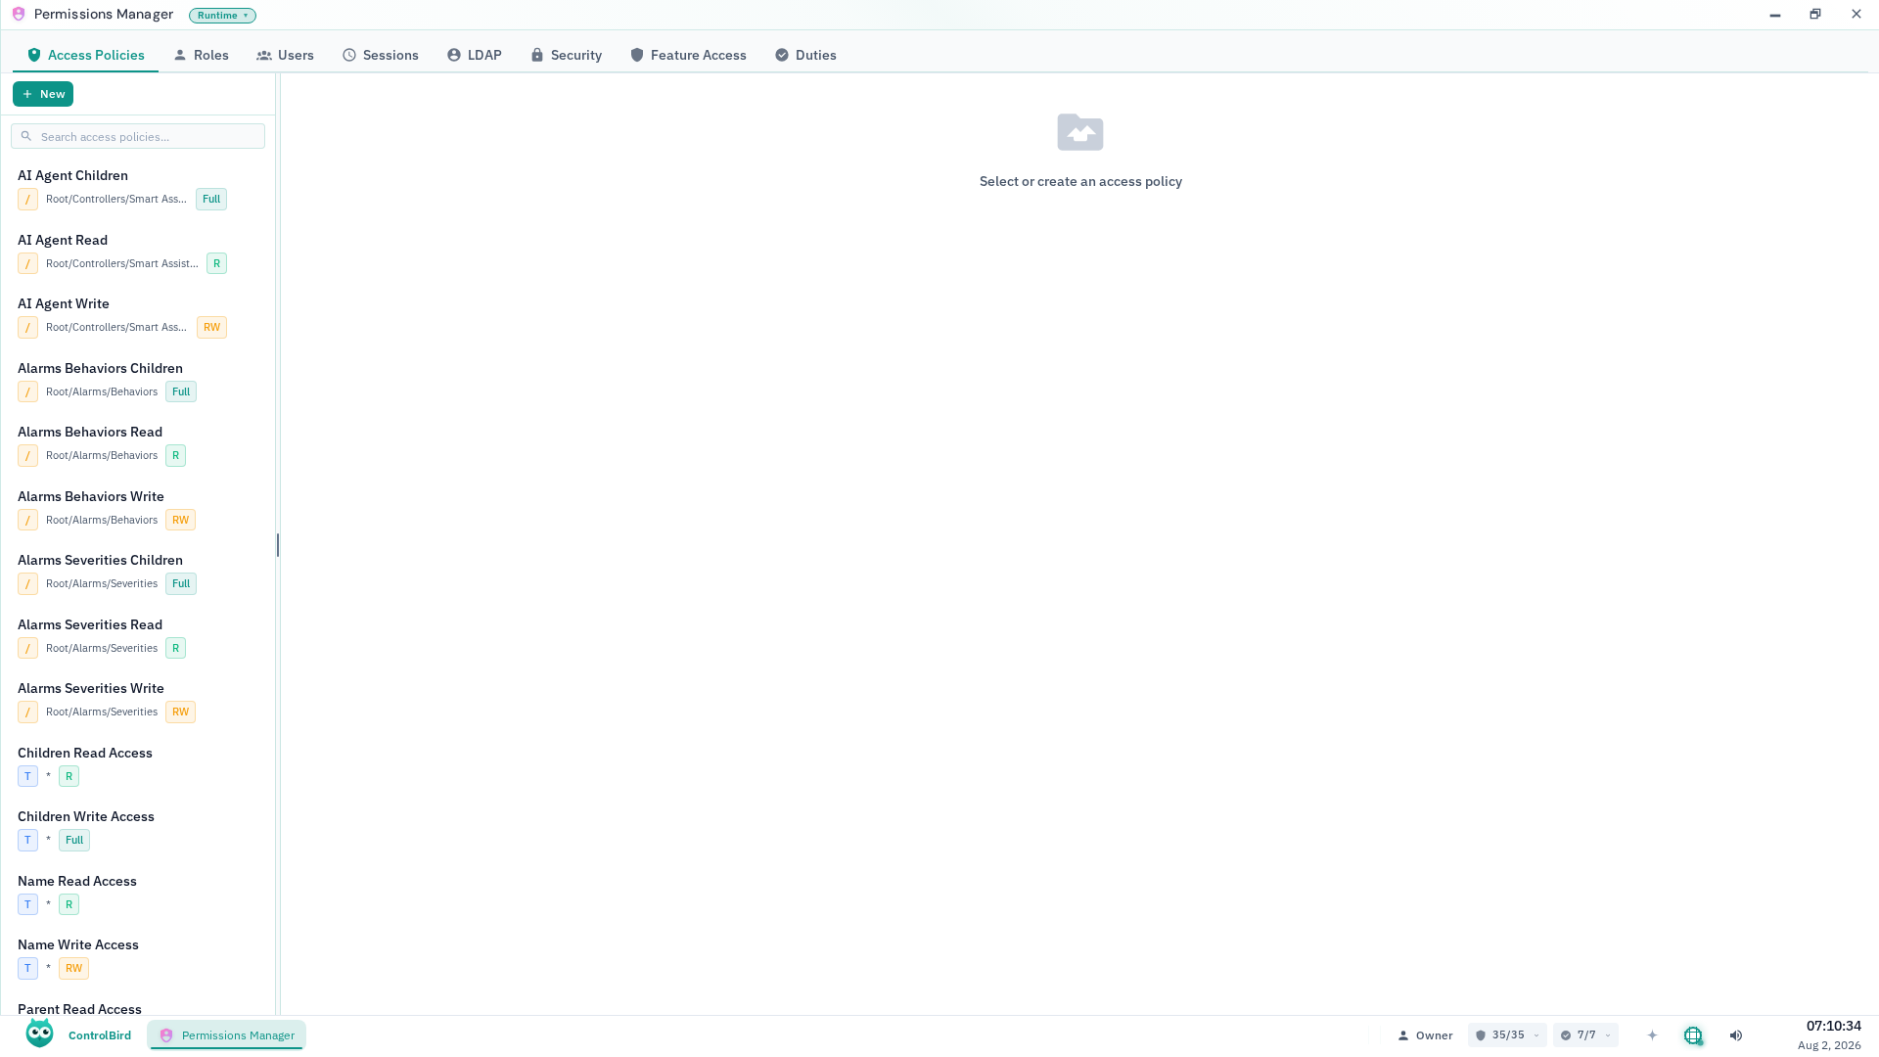Open the network globe icon in status bar
1879x1057 pixels.
(x=1693, y=1035)
